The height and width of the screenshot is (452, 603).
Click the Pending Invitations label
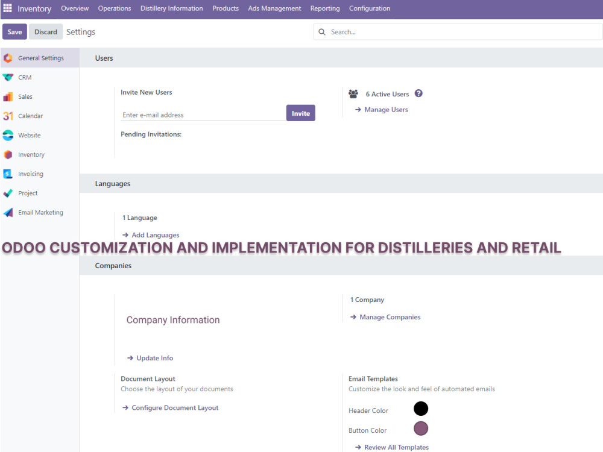pos(151,134)
